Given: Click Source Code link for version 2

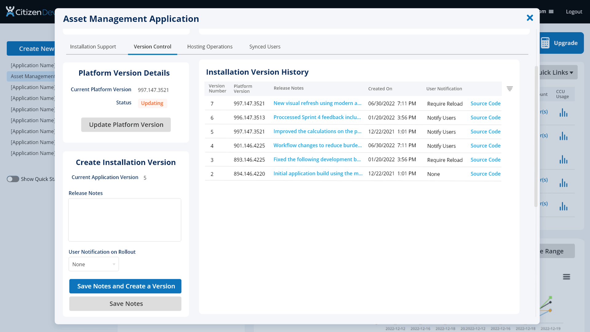Looking at the screenshot, I should pyautogui.click(x=486, y=173).
